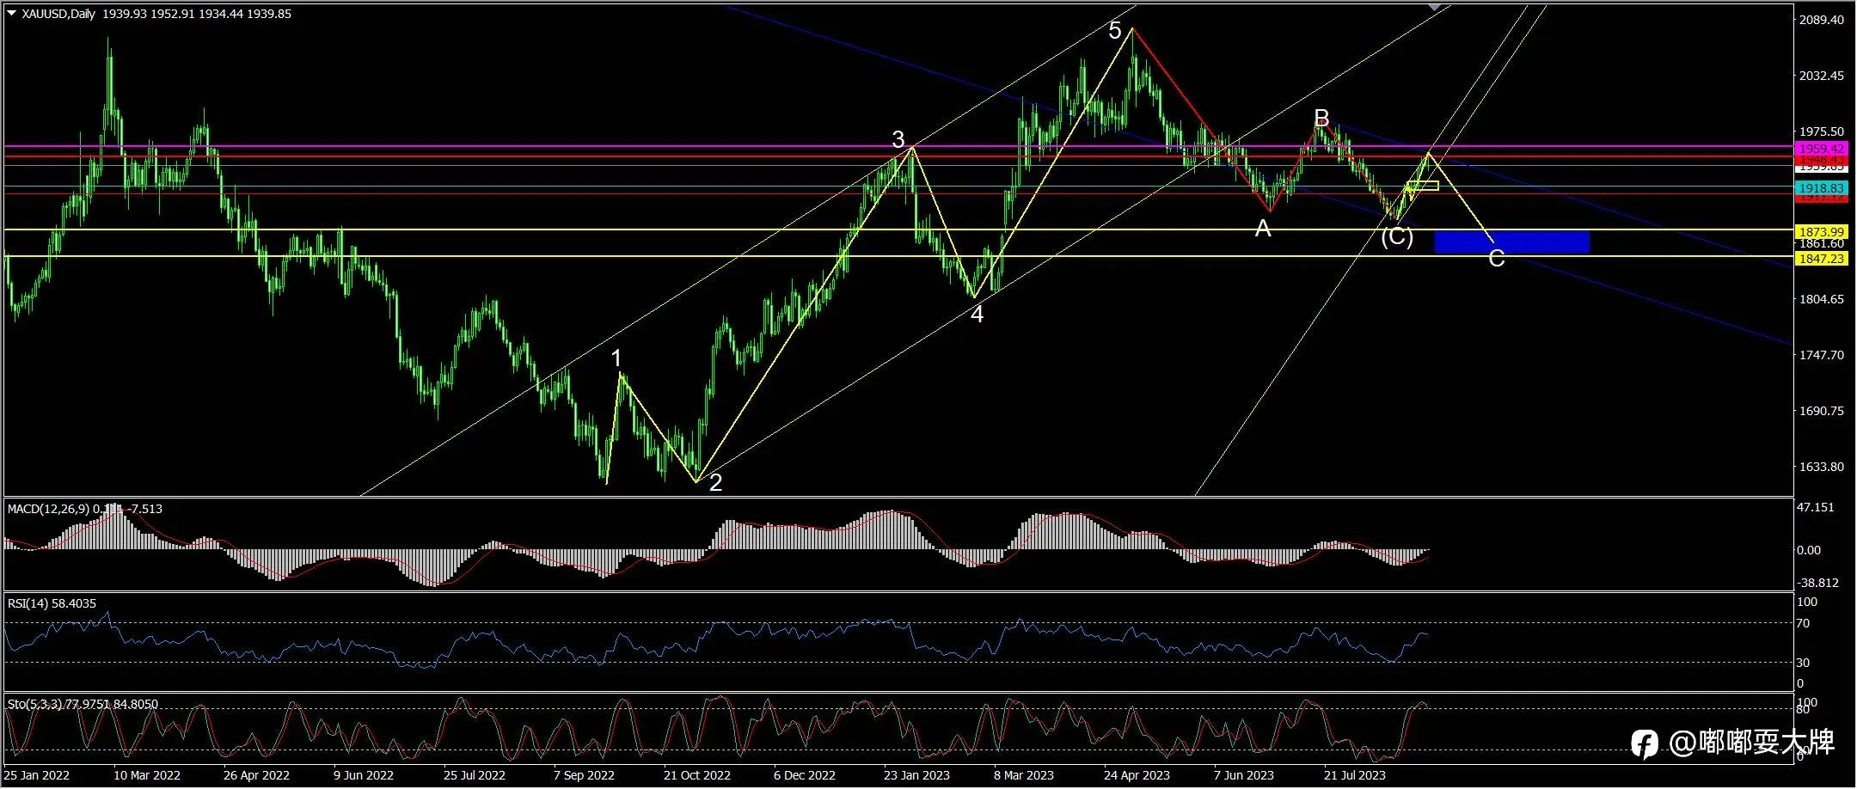Click the MACD zero level 0.00

pyautogui.click(x=1809, y=550)
